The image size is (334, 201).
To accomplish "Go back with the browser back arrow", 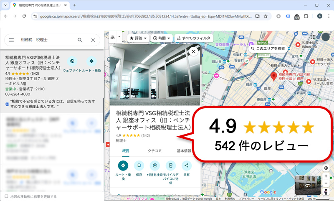I will 6,16.
